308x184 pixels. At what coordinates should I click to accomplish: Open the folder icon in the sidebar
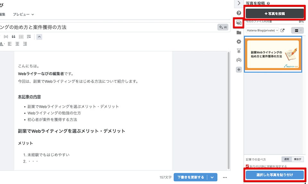[x=239, y=32]
